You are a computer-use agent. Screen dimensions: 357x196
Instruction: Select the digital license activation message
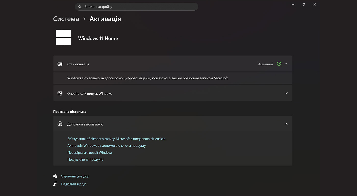[x=148, y=78]
